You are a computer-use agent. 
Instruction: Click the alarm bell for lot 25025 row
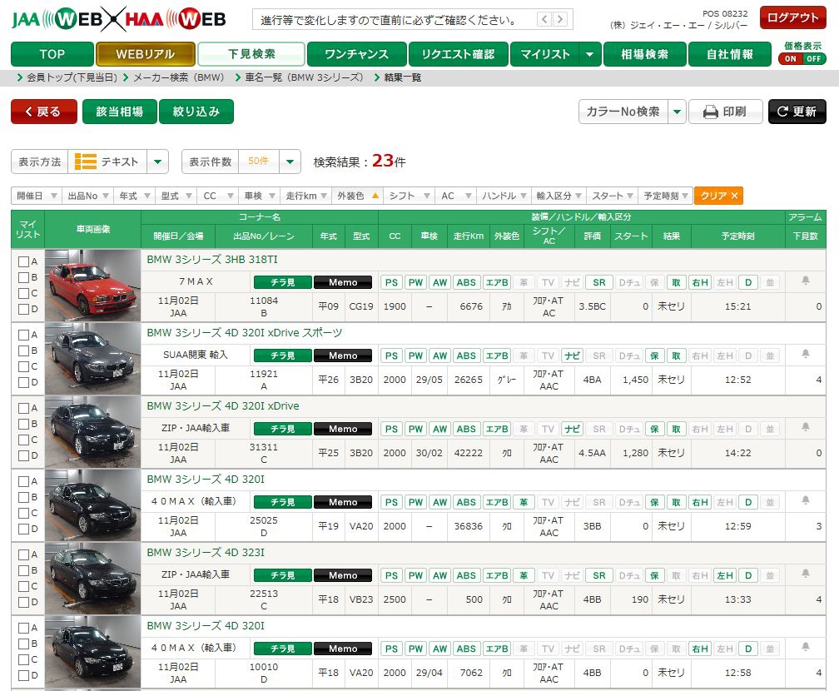click(x=806, y=500)
